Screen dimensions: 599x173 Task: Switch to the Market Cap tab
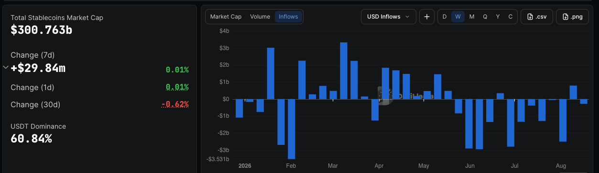[x=226, y=17]
